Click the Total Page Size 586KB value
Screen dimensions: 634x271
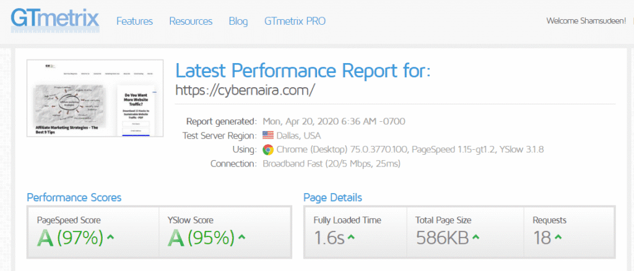coord(442,238)
